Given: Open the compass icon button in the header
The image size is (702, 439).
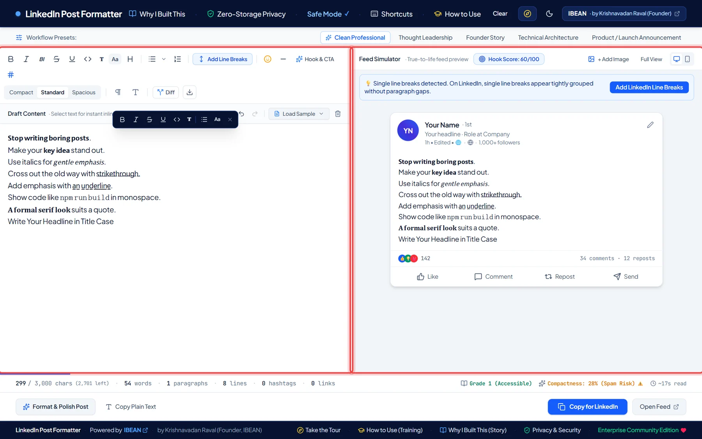Looking at the screenshot, I should 527,14.
